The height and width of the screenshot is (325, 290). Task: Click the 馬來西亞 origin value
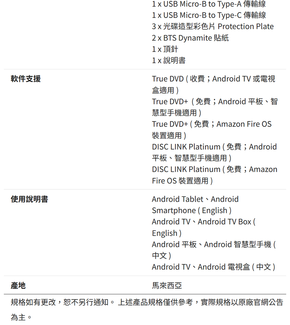(167, 286)
